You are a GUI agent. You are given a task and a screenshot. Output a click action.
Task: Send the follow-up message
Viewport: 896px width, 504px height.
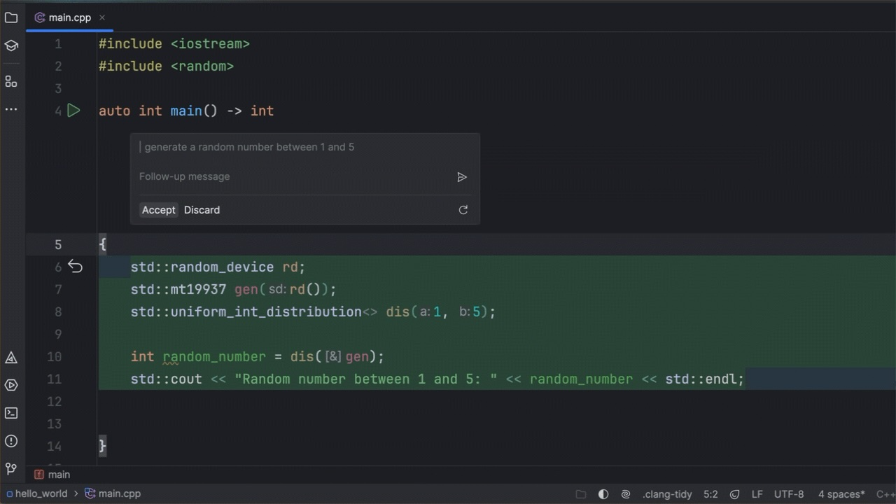click(x=462, y=177)
